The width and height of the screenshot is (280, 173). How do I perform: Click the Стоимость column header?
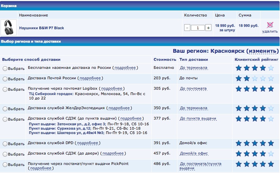[165, 59]
